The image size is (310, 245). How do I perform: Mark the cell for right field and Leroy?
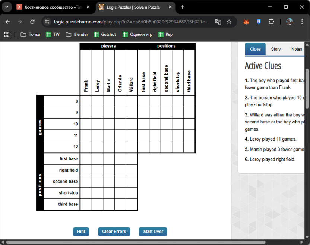[97, 170]
